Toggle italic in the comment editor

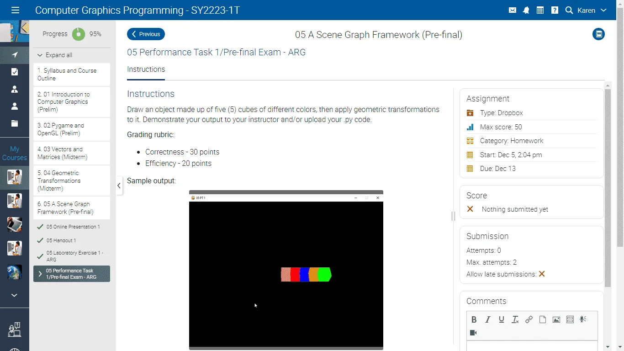tap(487, 319)
